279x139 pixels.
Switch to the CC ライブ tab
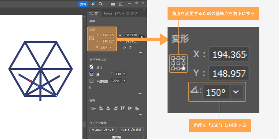(131, 14)
